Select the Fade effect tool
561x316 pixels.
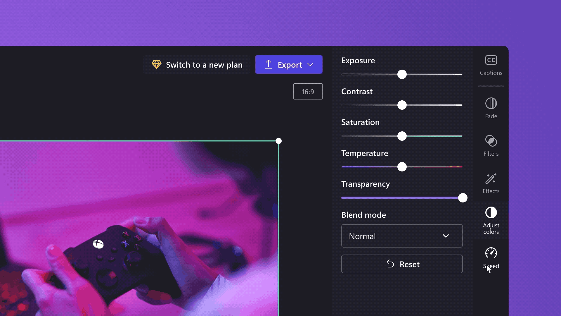(x=491, y=109)
